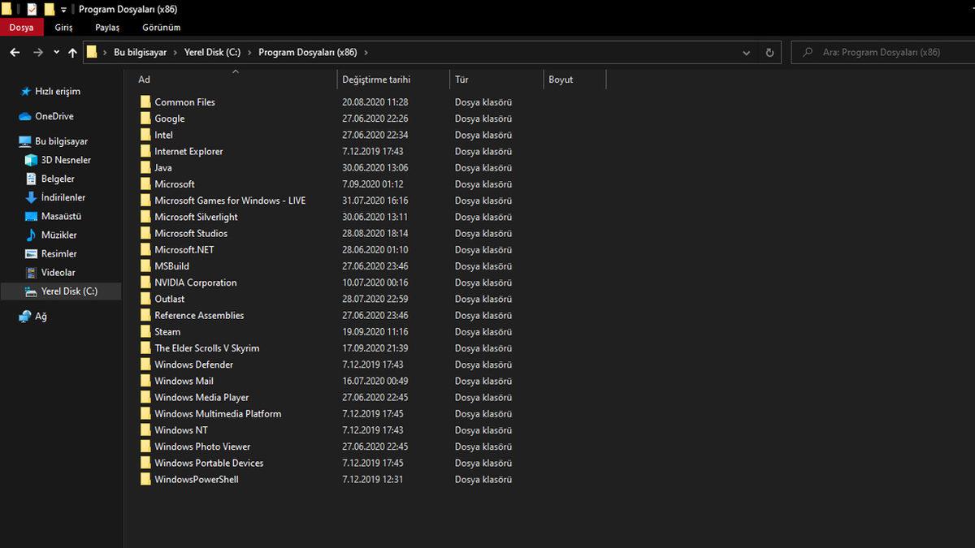Screen dimensions: 975x548
Task: Select Yerel Disk (C:) drive icon
Action: point(30,291)
